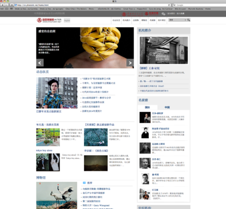Switch to the 国际 tab in the 名家廊 panel
Image resolution: width=226 pixels, height=209 pixels.
(147, 107)
